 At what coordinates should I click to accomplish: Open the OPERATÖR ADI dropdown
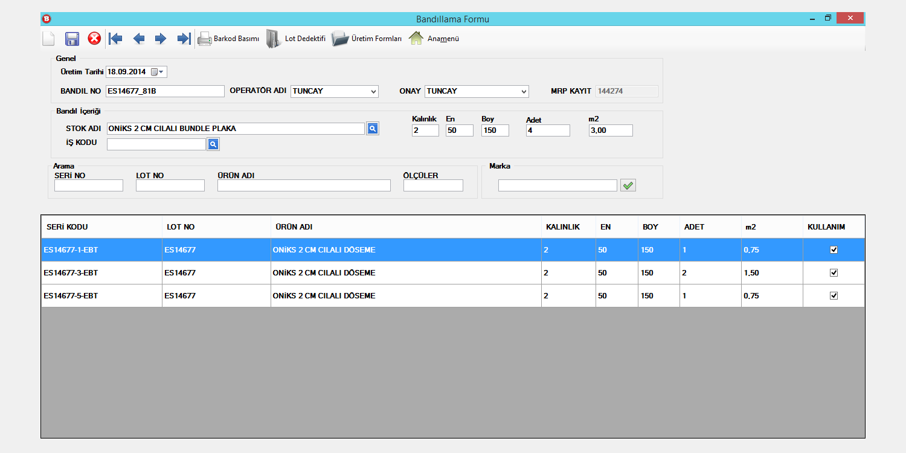pyautogui.click(x=373, y=91)
